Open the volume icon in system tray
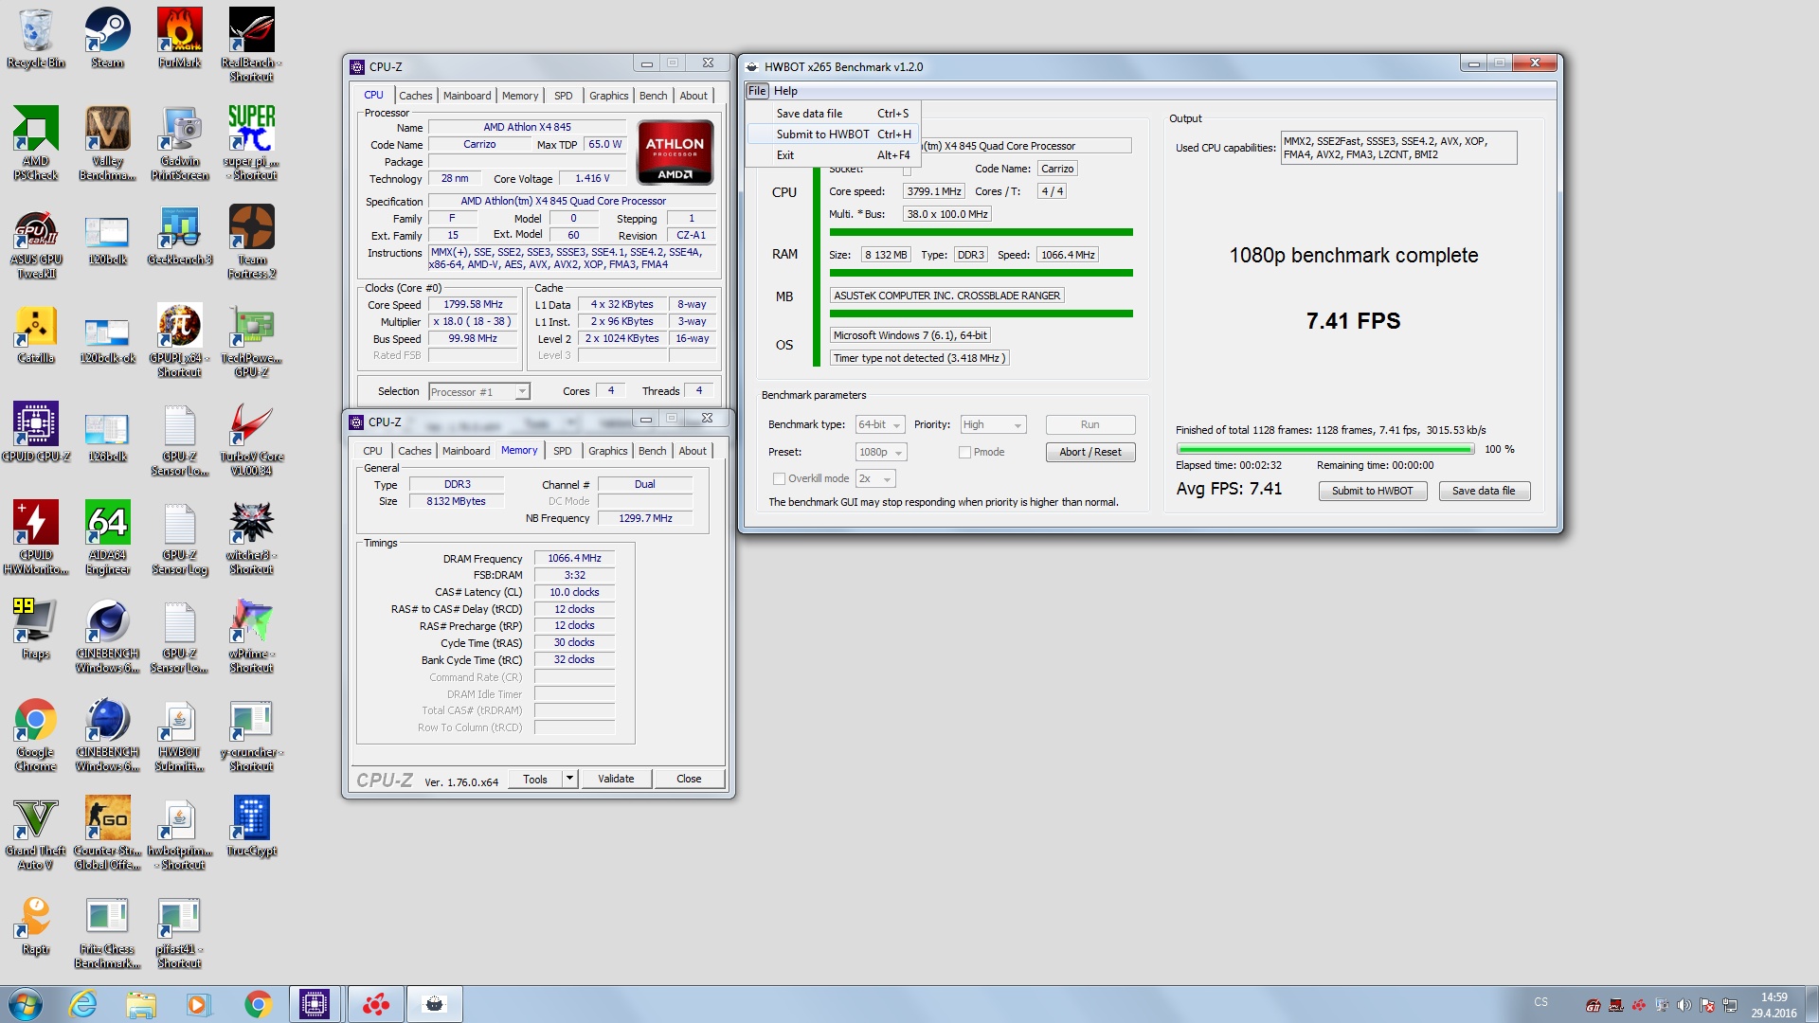Screen dimensions: 1819x1023 pyautogui.click(x=1684, y=1005)
